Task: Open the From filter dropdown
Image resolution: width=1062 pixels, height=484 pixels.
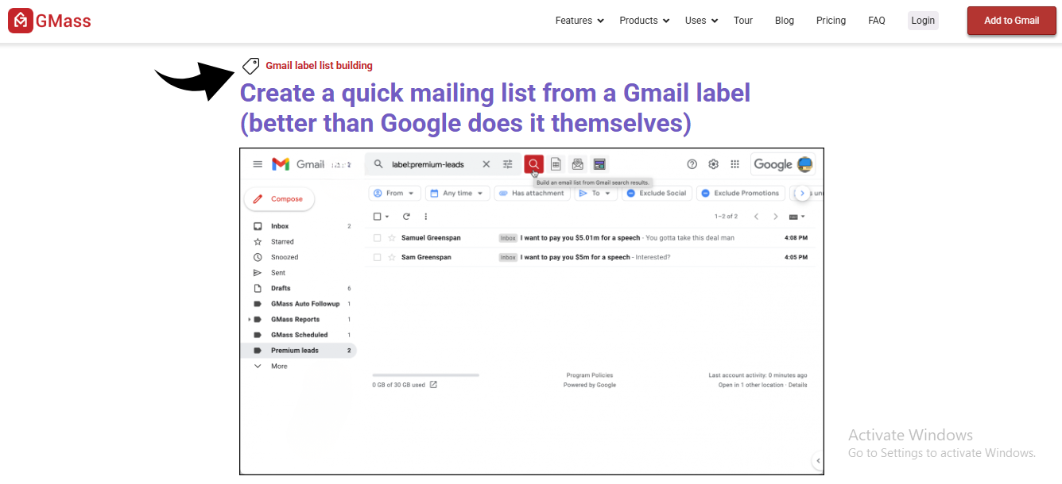Action: pos(395,193)
